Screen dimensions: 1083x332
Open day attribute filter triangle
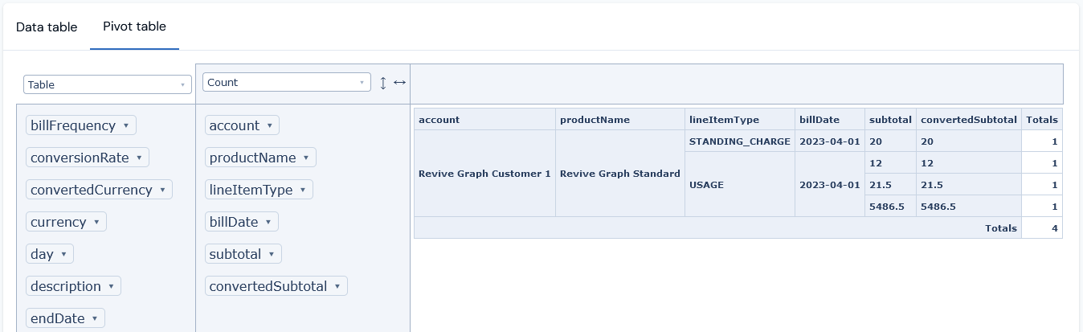(x=63, y=255)
